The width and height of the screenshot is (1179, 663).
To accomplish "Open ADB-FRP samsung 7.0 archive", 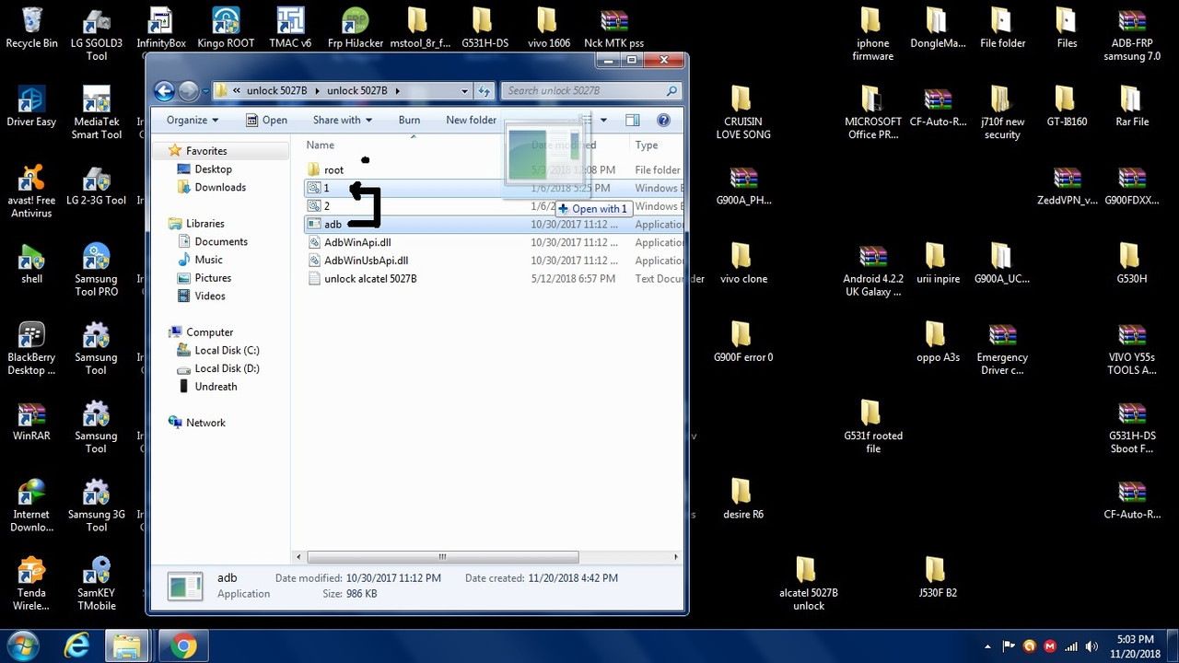I will pyautogui.click(x=1132, y=34).
